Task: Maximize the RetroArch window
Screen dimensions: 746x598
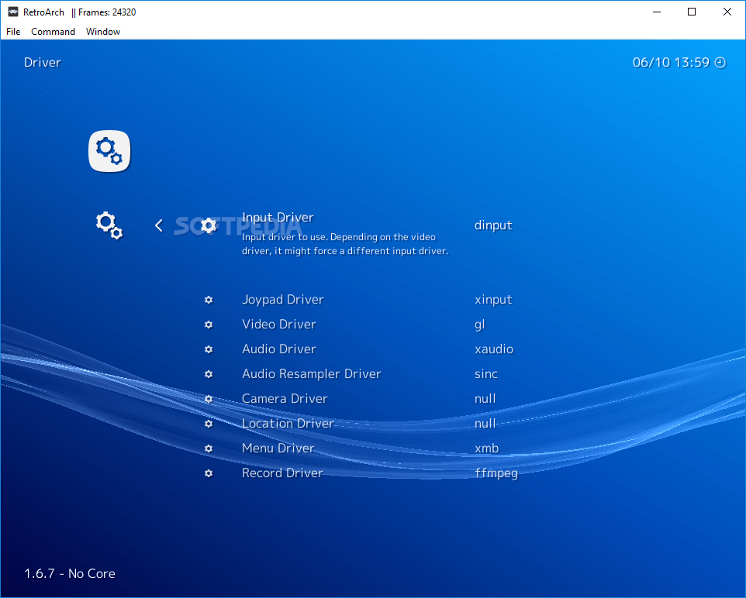Action: (x=692, y=12)
